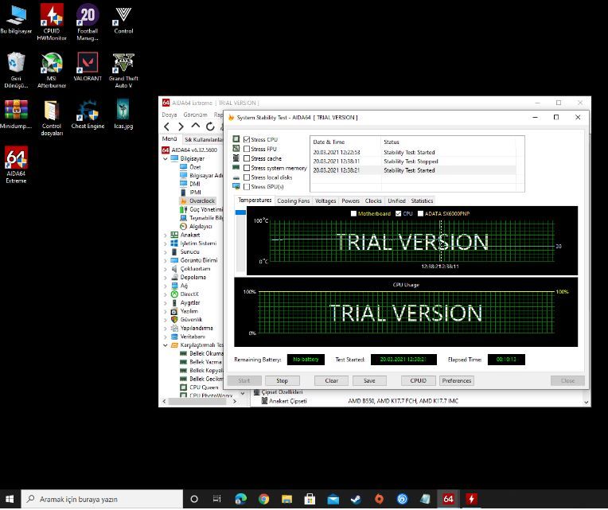Click the back arrow in AIDA64 toolbar
This screenshot has height=510, width=608.
167,127
